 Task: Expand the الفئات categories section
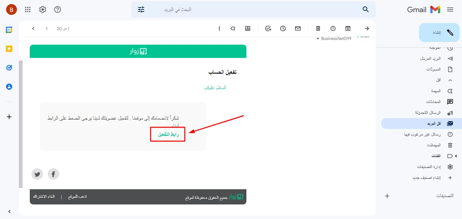456,156
